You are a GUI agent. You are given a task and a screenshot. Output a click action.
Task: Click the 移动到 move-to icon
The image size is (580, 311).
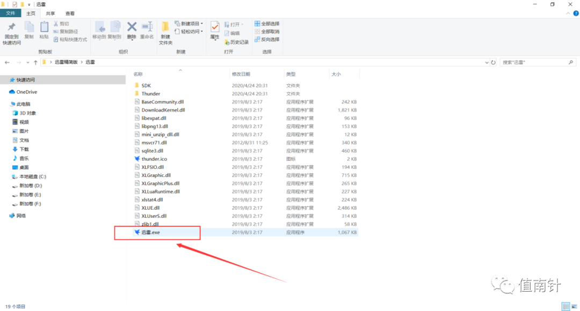pyautogui.click(x=99, y=27)
